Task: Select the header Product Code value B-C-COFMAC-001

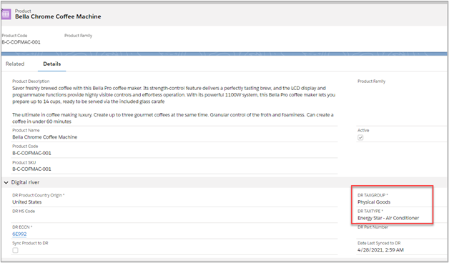Action: coord(21,42)
